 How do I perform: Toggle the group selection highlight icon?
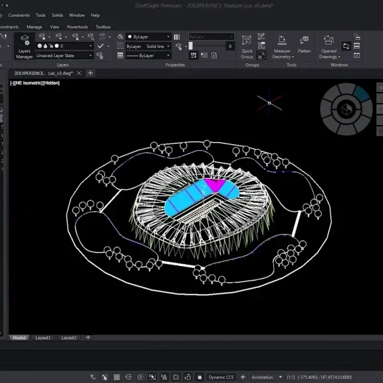(261, 55)
